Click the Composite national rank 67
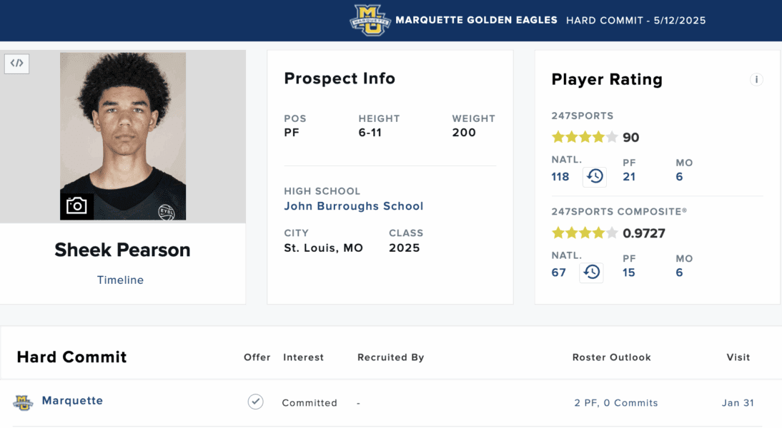This screenshot has height=428, width=782. click(558, 272)
